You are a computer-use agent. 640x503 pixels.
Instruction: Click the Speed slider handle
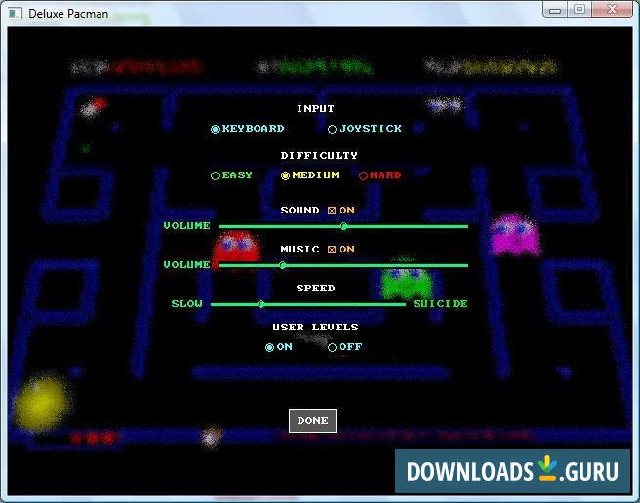(261, 304)
